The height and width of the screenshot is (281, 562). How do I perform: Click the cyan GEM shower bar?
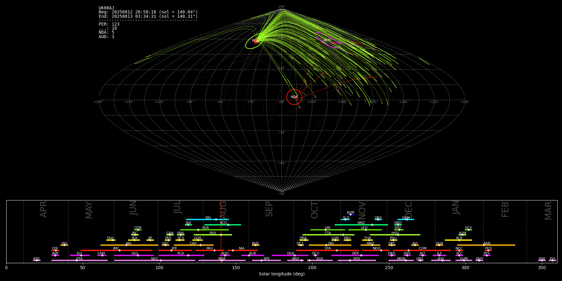[406, 219]
